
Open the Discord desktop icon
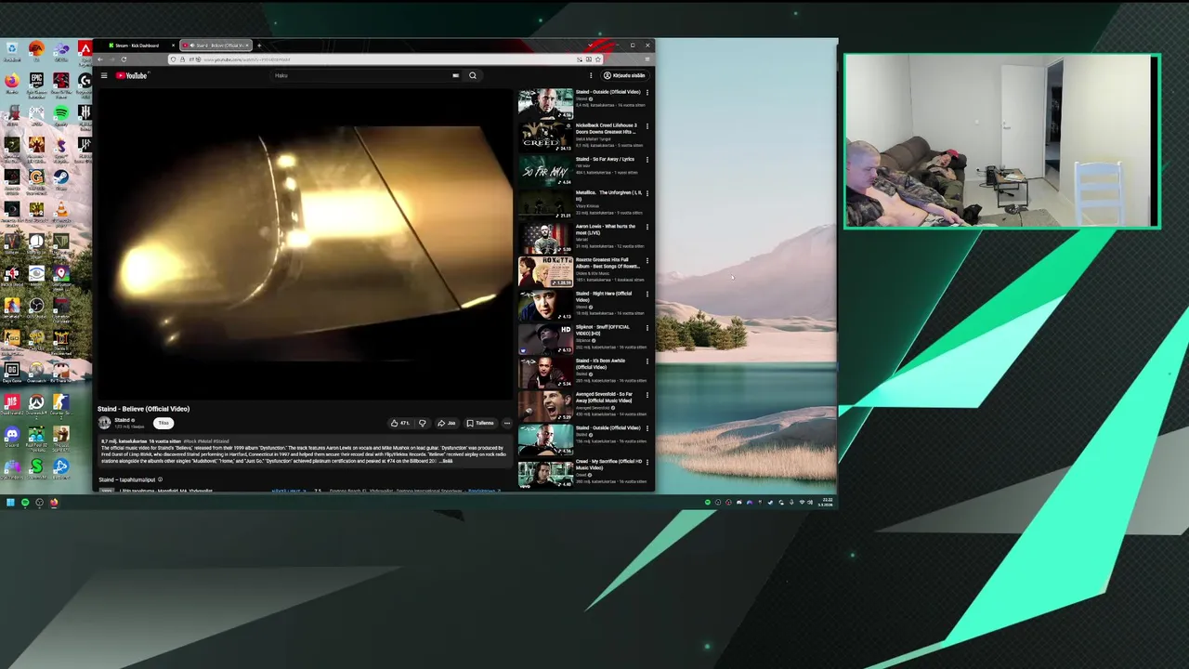[x=12, y=434]
